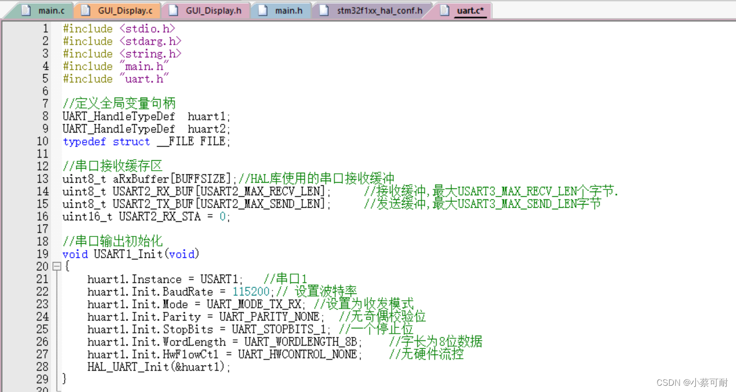
Task: Click line number 1 in the gutter
Action: pyautogui.click(x=45, y=29)
